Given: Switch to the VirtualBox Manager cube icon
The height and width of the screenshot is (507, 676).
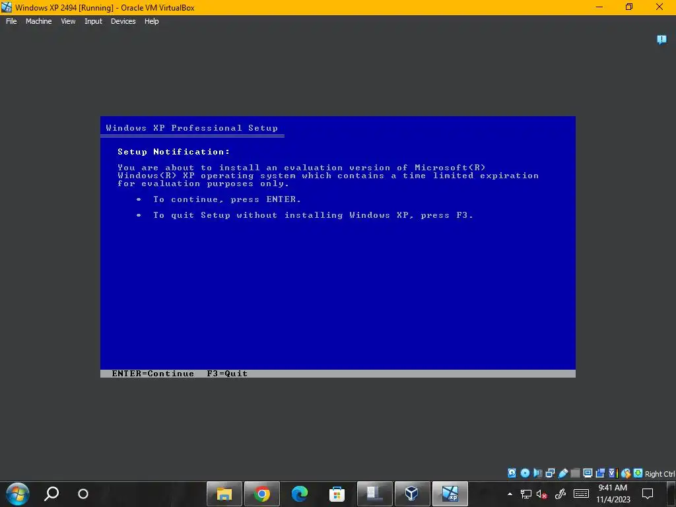Looking at the screenshot, I should [412, 494].
